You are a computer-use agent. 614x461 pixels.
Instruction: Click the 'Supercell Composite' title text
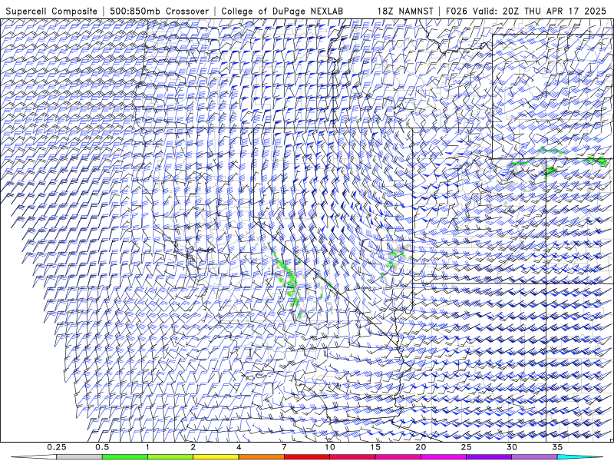51,11
